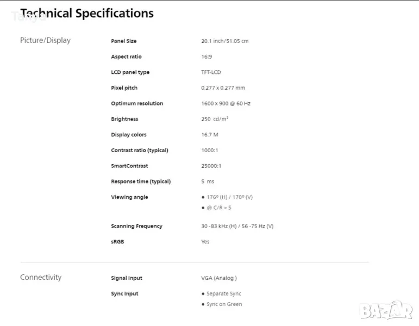The height and width of the screenshot is (326, 419).
Task: Select the Scanning Frequency label
Action: pos(136,226)
